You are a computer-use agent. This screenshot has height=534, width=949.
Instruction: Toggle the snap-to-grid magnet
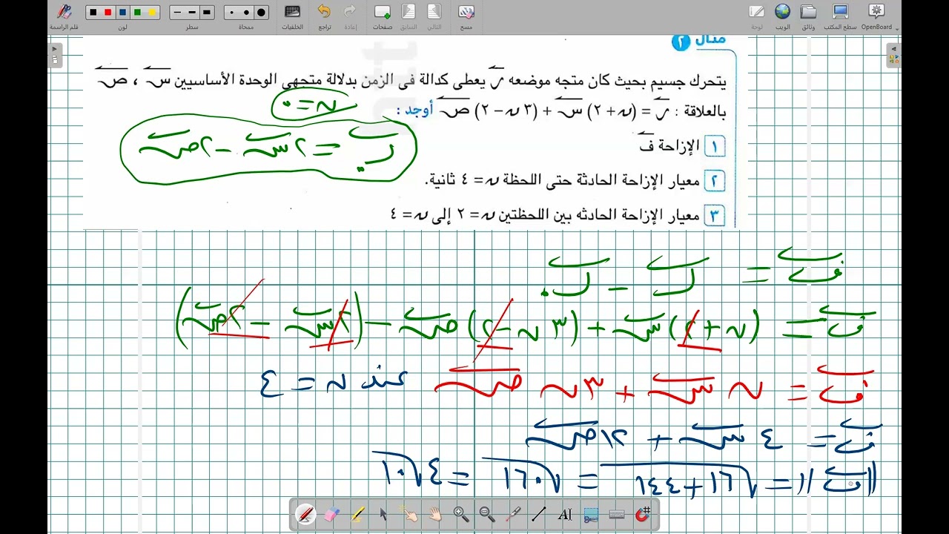click(x=643, y=513)
